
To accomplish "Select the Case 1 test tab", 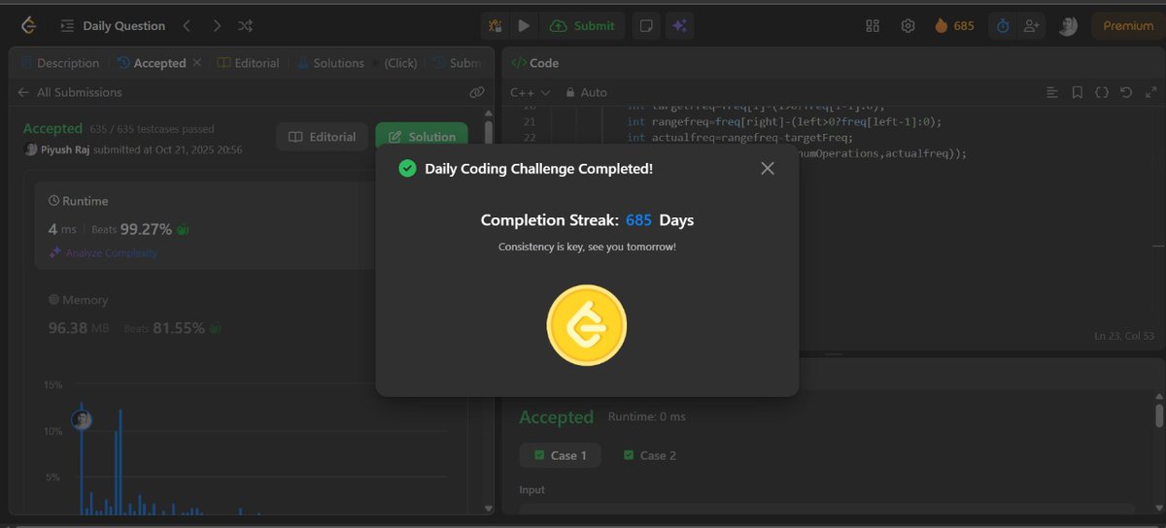I will [x=560, y=455].
